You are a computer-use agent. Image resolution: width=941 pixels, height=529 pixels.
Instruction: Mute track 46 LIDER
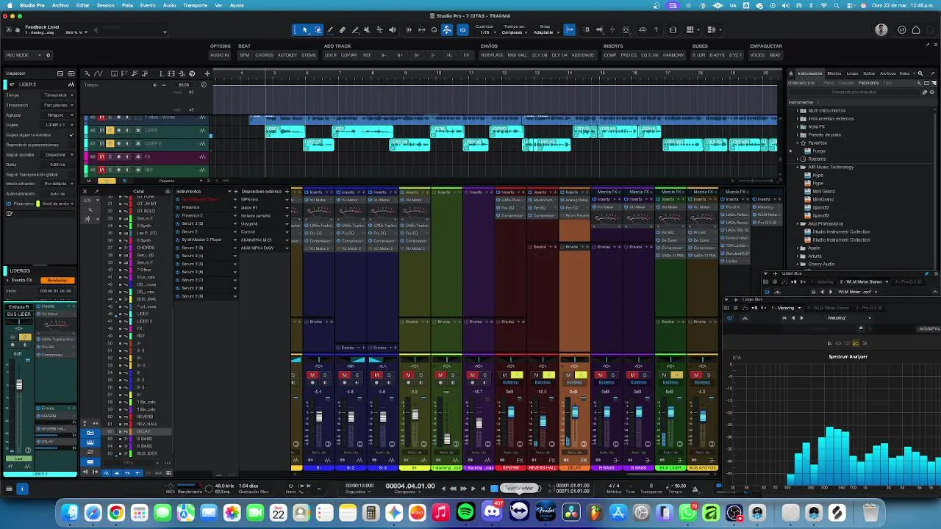click(x=102, y=131)
